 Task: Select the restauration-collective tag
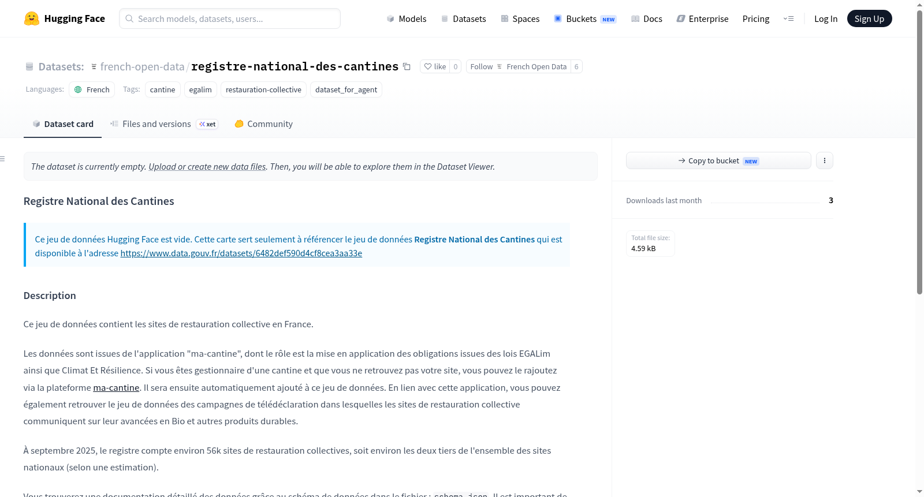[263, 89]
